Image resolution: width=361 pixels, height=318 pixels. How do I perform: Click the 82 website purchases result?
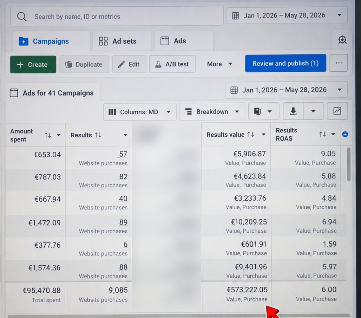click(123, 177)
